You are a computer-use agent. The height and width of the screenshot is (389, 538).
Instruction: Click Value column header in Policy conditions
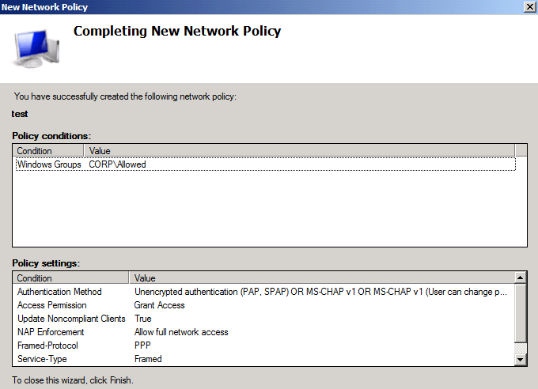coord(299,150)
